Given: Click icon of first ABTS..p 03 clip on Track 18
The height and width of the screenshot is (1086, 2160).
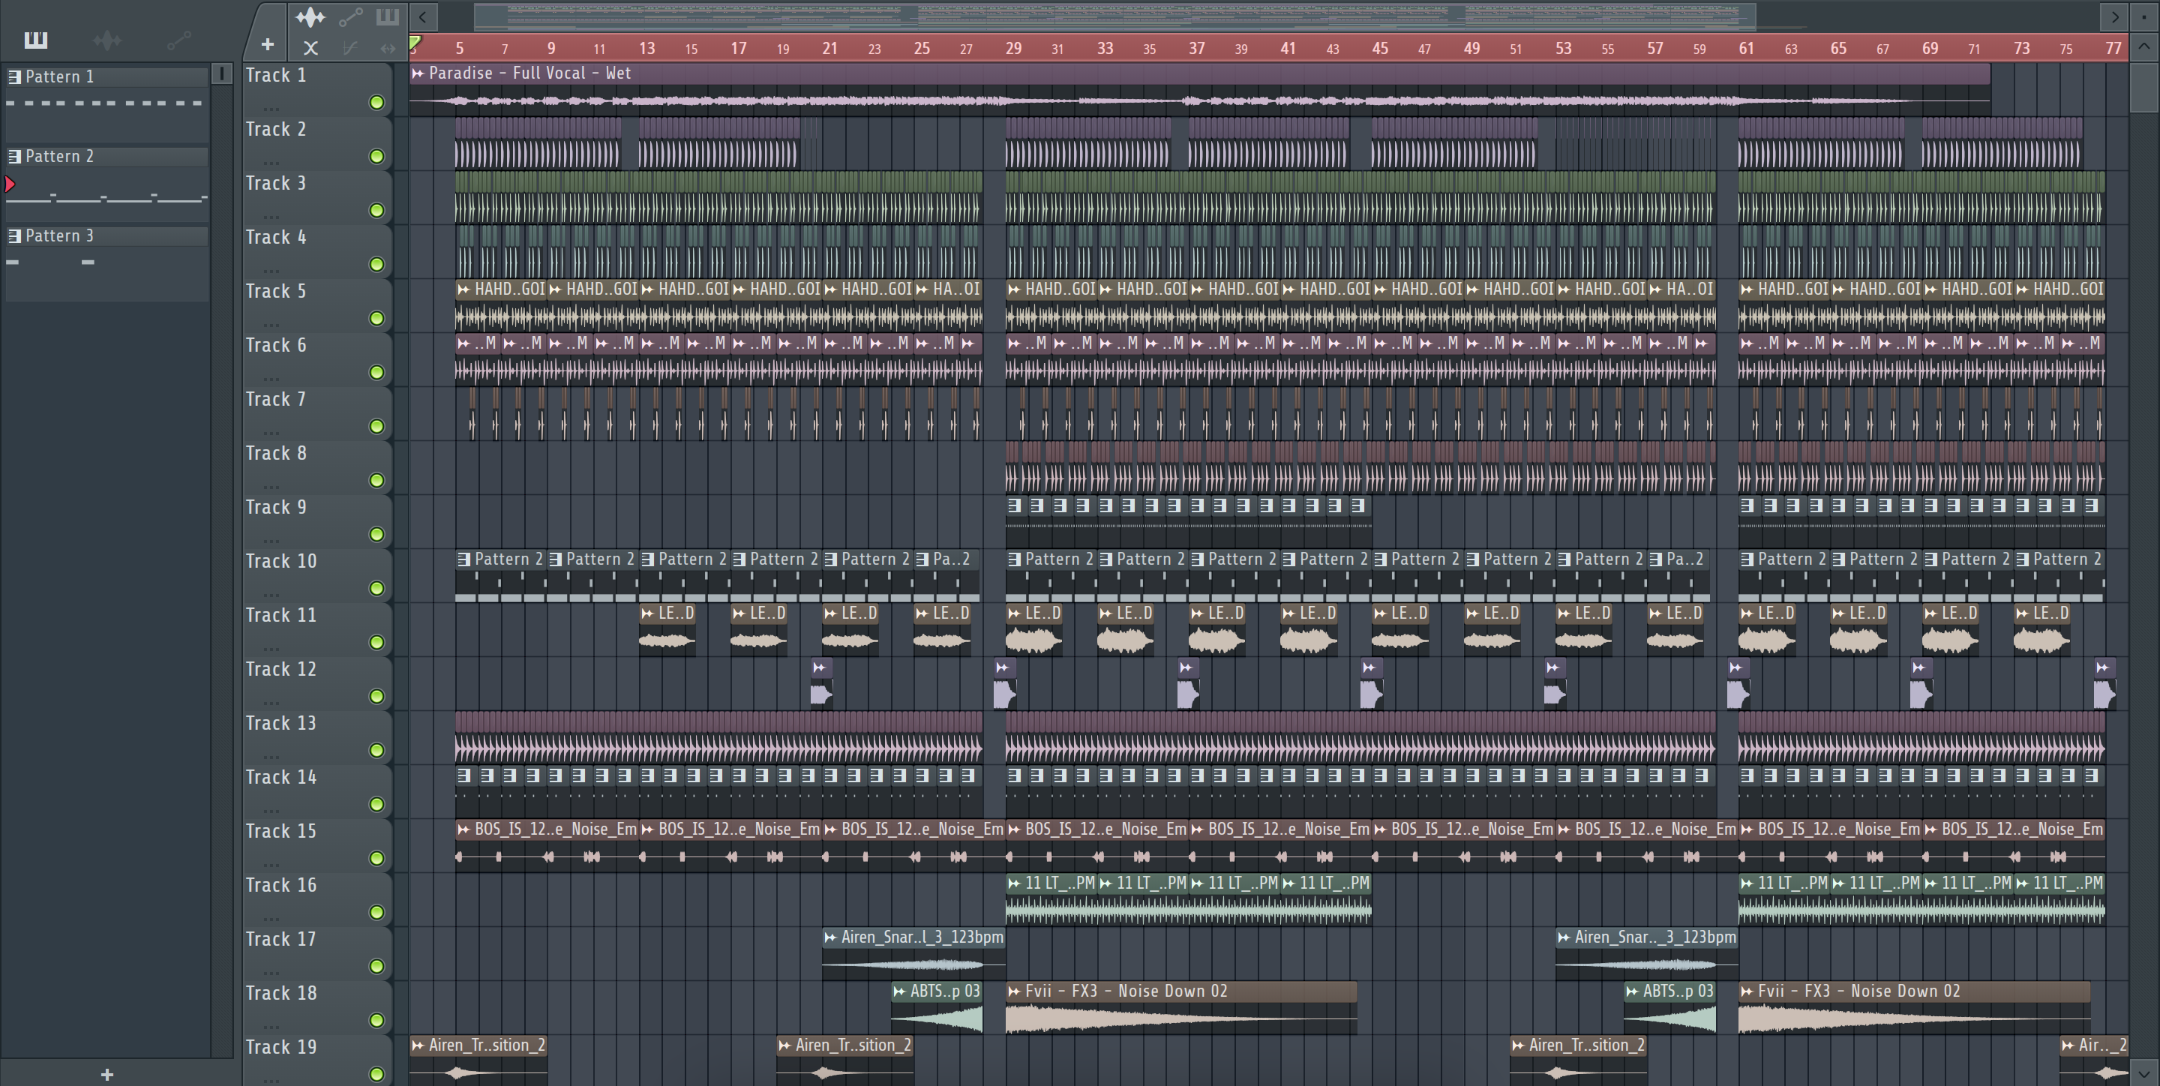Looking at the screenshot, I should (x=899, y=991).
